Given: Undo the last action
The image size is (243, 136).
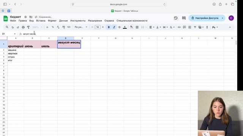Looking at the screenshot, I should point(13,27).
